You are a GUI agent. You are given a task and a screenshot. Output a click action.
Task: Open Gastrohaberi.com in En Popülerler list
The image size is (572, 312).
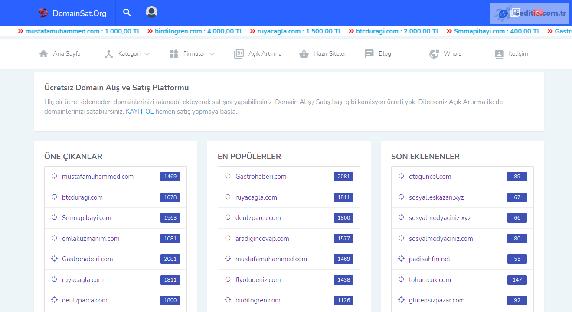click(x=261, y=177)
